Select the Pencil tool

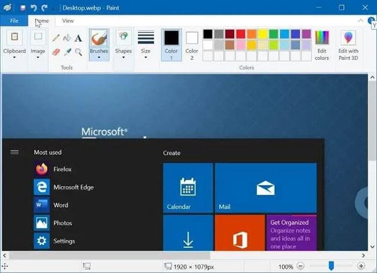click(x=56, y=38)
